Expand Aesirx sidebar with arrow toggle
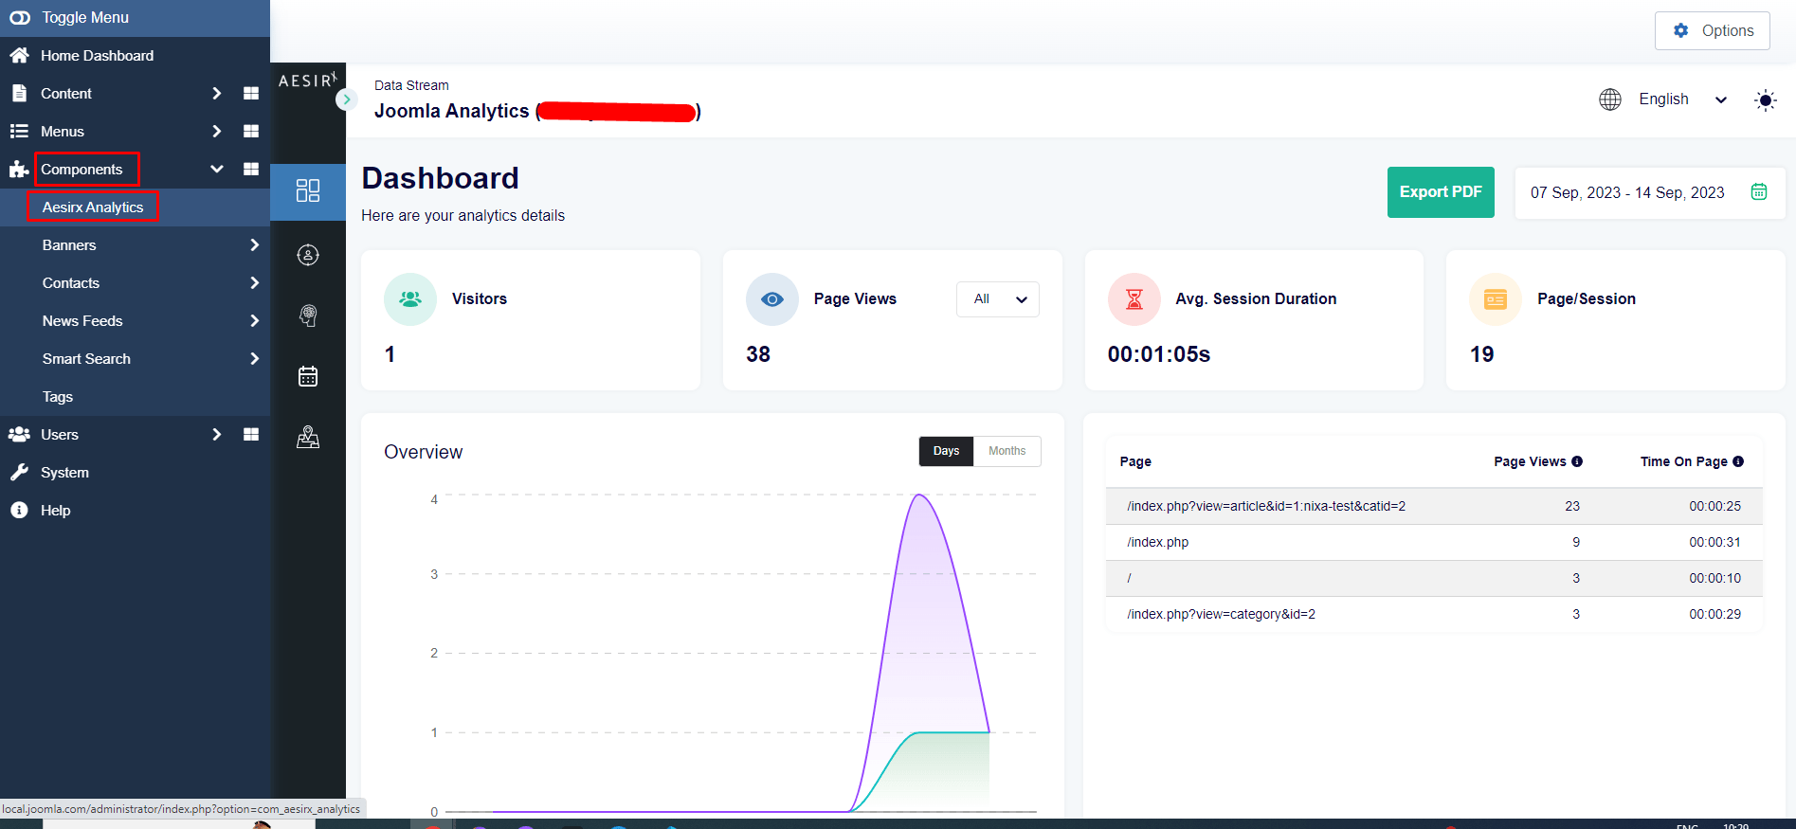The image size is (1796, 829). [x=346, y=99]
